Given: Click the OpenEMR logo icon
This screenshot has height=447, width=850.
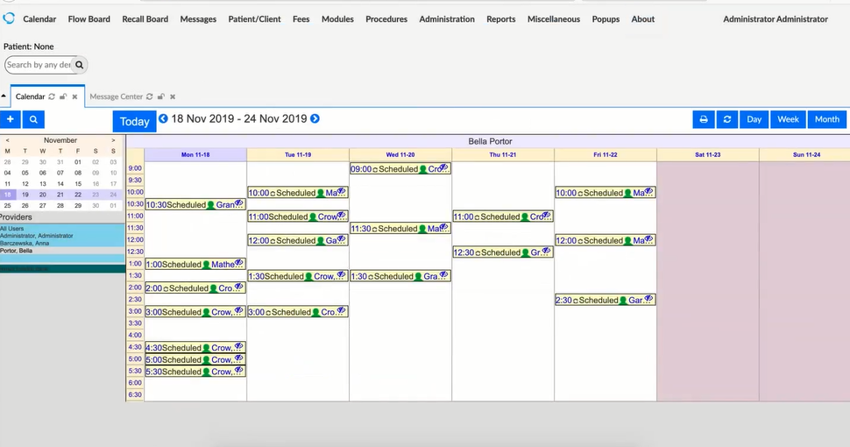Looking at the screenshot, I should (9, 18).
